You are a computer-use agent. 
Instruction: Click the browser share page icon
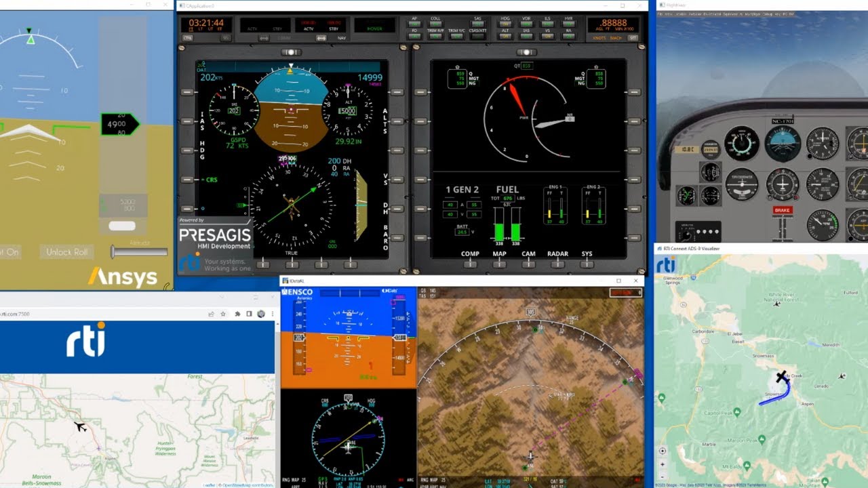(211, 314)
